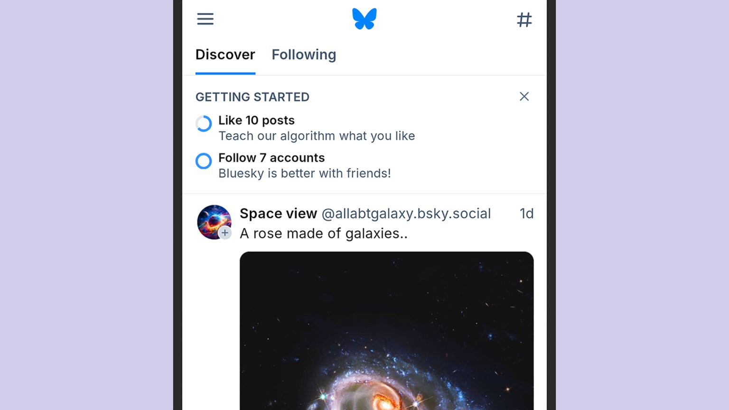Click the Follow 7 accounts progress circle
The height and width of the screenshot is (410, 729).
(x=204, y=161)
